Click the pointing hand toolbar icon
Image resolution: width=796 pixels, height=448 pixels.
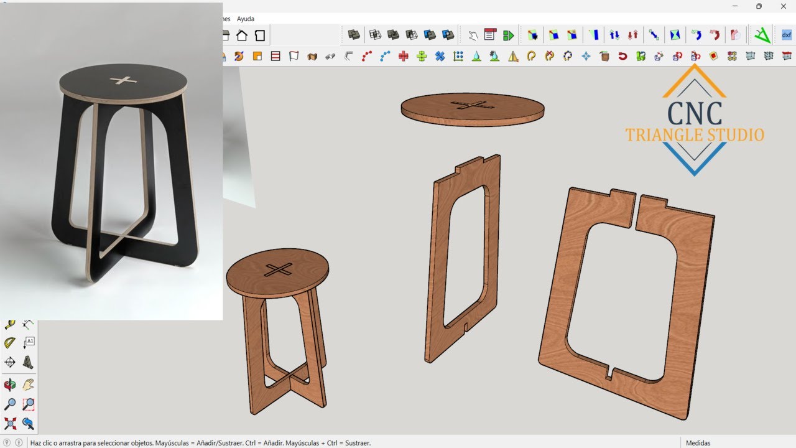[473, 35]
